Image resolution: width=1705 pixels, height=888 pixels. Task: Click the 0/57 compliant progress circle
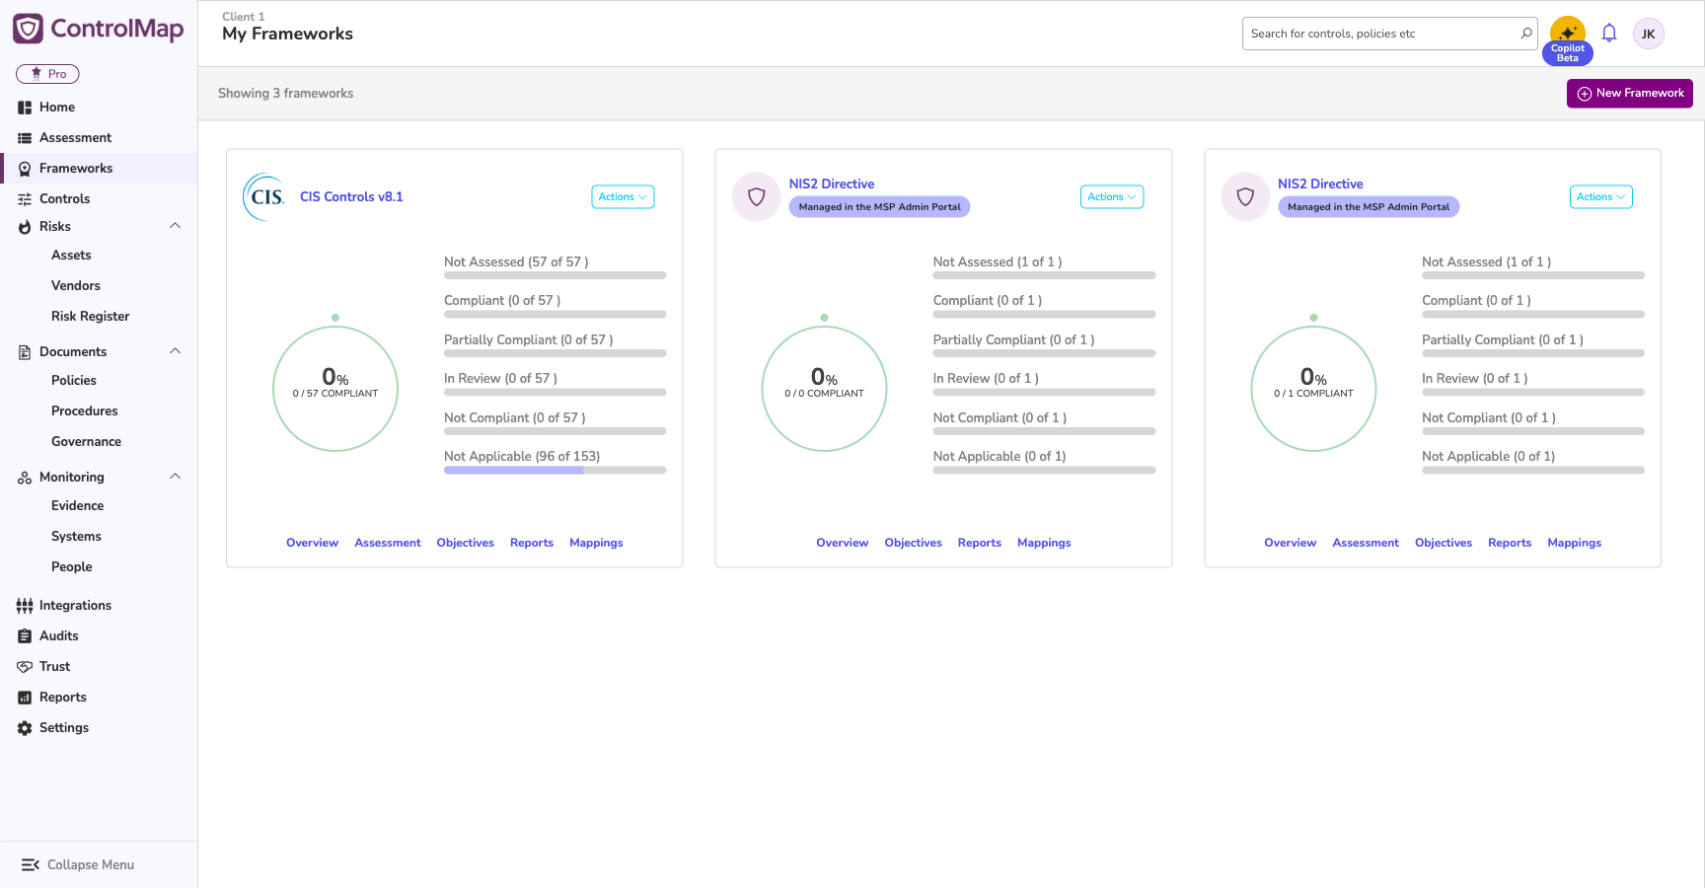tap(335, 389)
